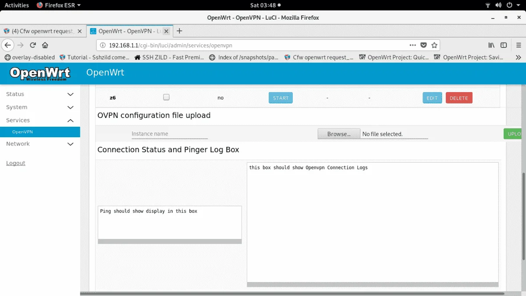Open OpenWrt Project: Quick bookmark
The width and height of the screenshot is (526, 296).
[x=394, y=57]
